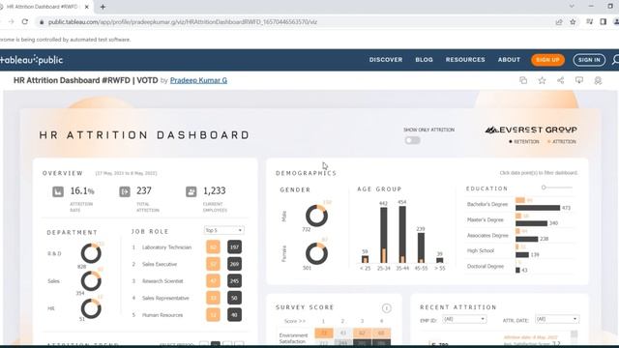Click the Survey Score info icon
Screen dimensions: 619x348
pos(387,308)
